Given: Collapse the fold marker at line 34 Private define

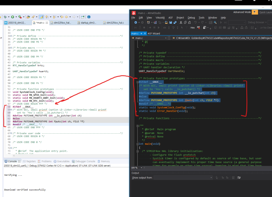Looking at the screenshot, I should click(x=11, y=36).
